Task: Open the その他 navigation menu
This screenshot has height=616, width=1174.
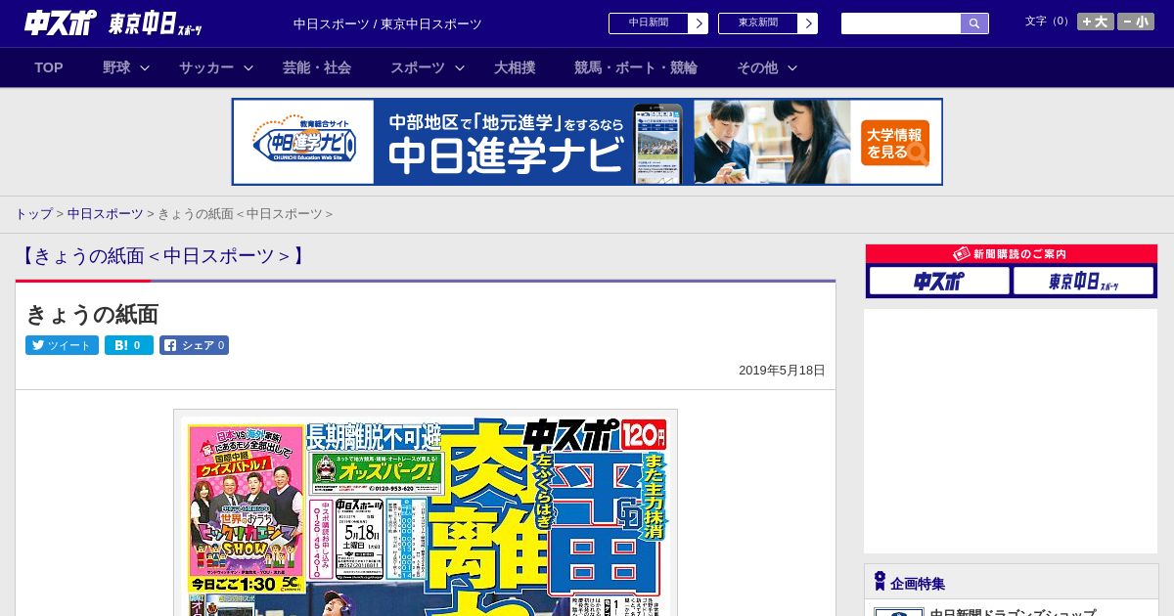Action: 757,67
